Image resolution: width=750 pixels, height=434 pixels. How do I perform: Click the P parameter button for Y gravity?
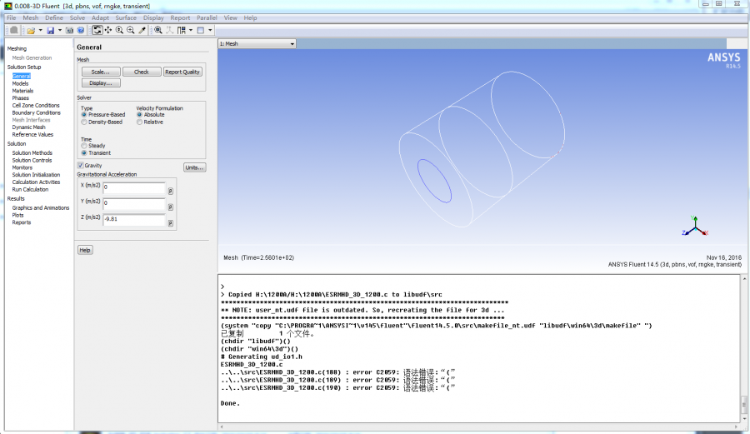click(x=170, y=207)
